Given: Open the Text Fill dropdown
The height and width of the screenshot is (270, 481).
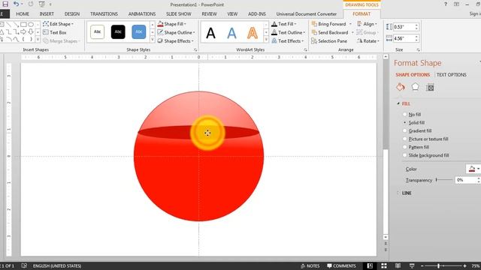Looking at the screenshot, I should click(284, 24).
